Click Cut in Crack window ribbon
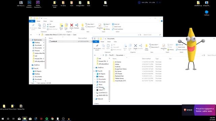Image resolution: width=216 pixels, height=121 pixels. click(49, 24)
